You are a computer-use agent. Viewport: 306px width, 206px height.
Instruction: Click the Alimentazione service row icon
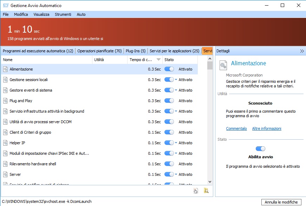tap(5, 69)
